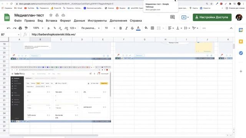Click the horizontal scrollbar thumb
Image resolution: width=246 pixels, height=138 pixels.
[54, 135]
